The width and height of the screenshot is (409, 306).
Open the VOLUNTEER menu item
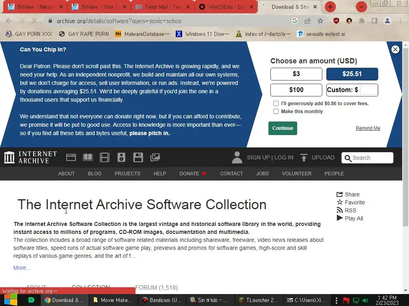coord(297,174)
